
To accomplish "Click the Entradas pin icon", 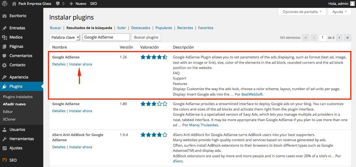I will tap(4, 28).
